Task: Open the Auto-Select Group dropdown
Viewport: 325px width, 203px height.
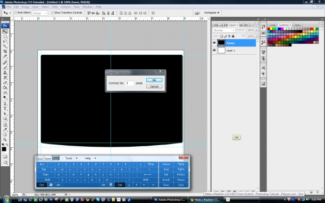Action: [40, 13]
